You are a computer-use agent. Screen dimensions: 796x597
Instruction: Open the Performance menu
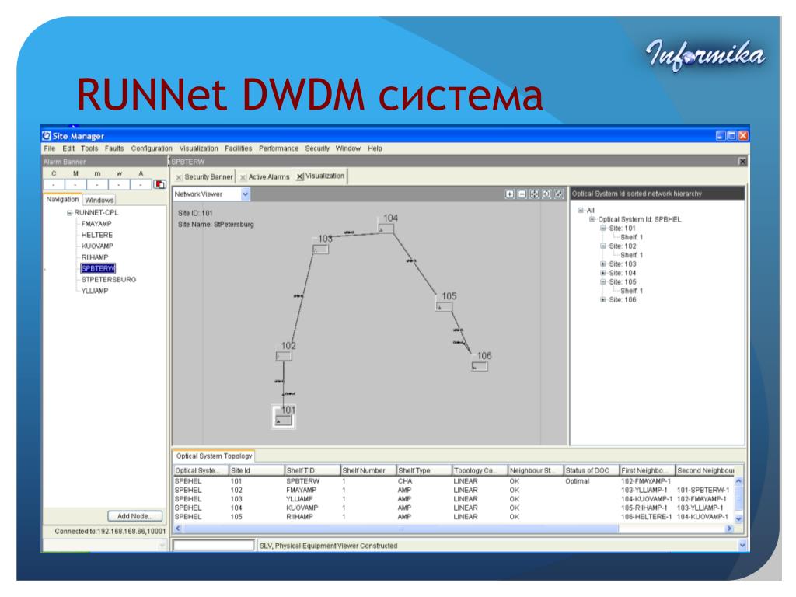tap(279, 148)
